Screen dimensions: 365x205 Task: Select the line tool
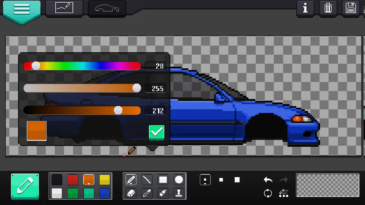(147, 180)
